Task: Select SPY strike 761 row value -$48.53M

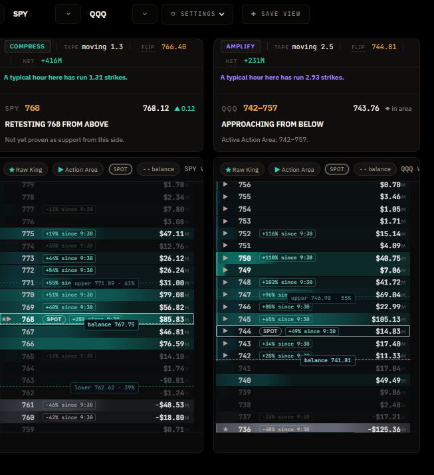Action: tap(172, 405)
